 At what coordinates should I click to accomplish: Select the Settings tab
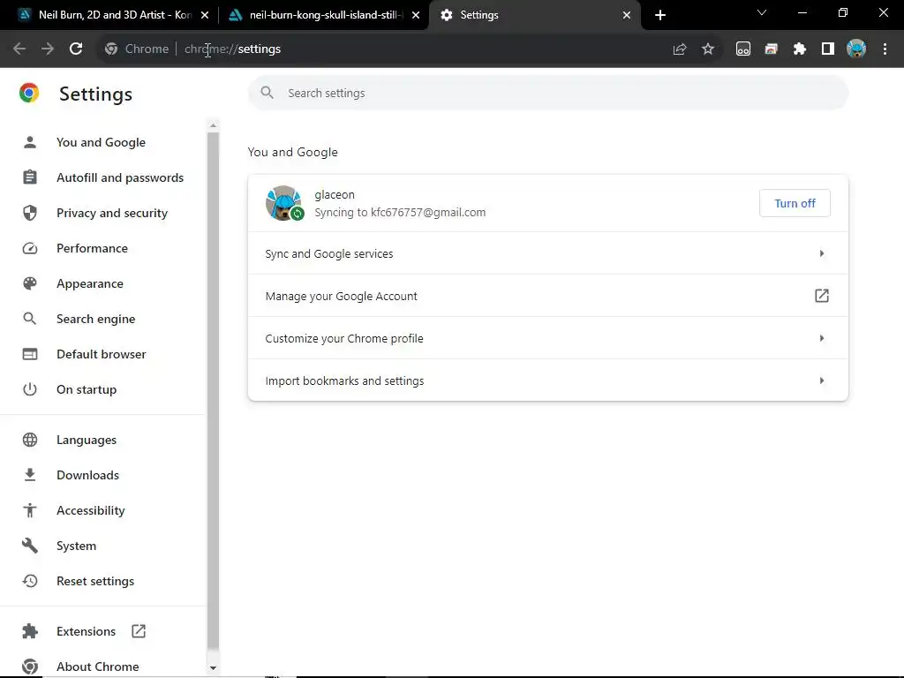(535, 15)
